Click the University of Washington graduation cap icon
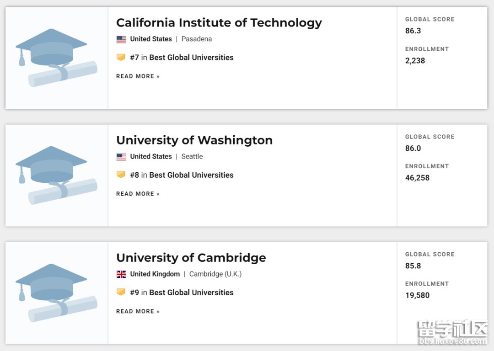494x351 pixels. (56, 175)
